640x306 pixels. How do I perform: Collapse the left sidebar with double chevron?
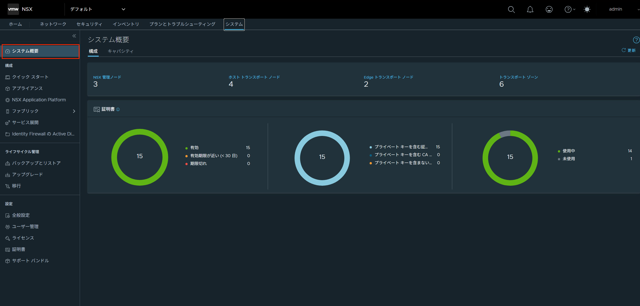click(74, 36)
